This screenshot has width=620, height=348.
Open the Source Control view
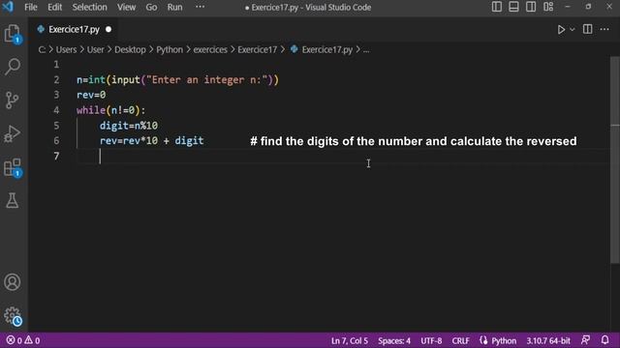[x=13, y=100]
